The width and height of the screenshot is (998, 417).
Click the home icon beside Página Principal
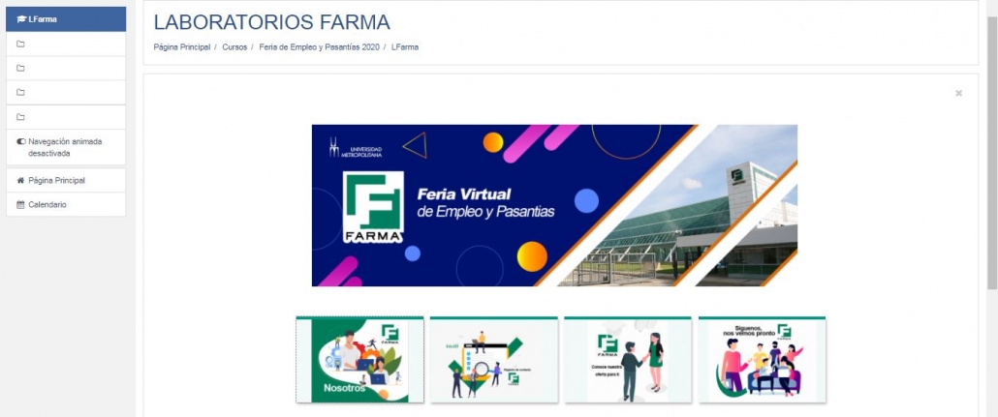coord(20,181)
